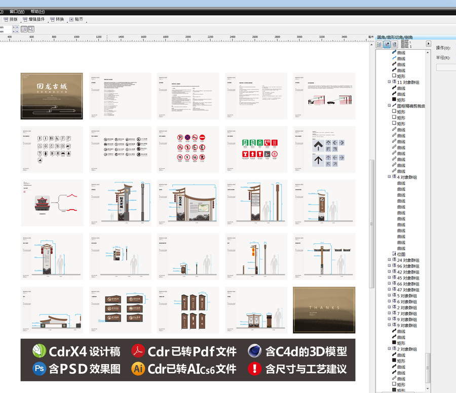The width and height of the screenshot is (456, 393).
Task: Click the second of two property bar icon buttons
Action: click(31, 29)
